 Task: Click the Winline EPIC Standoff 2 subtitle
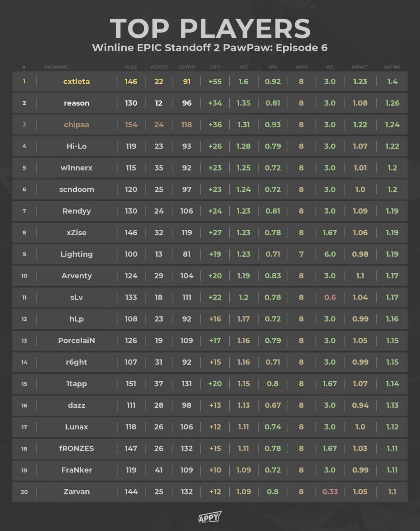tap(210, 48)
